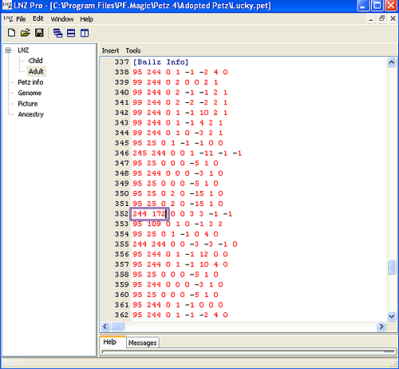Open a file using the folder icon
Image resolution: width=399 pixels, height=369 pixels.
click(25, 33)
